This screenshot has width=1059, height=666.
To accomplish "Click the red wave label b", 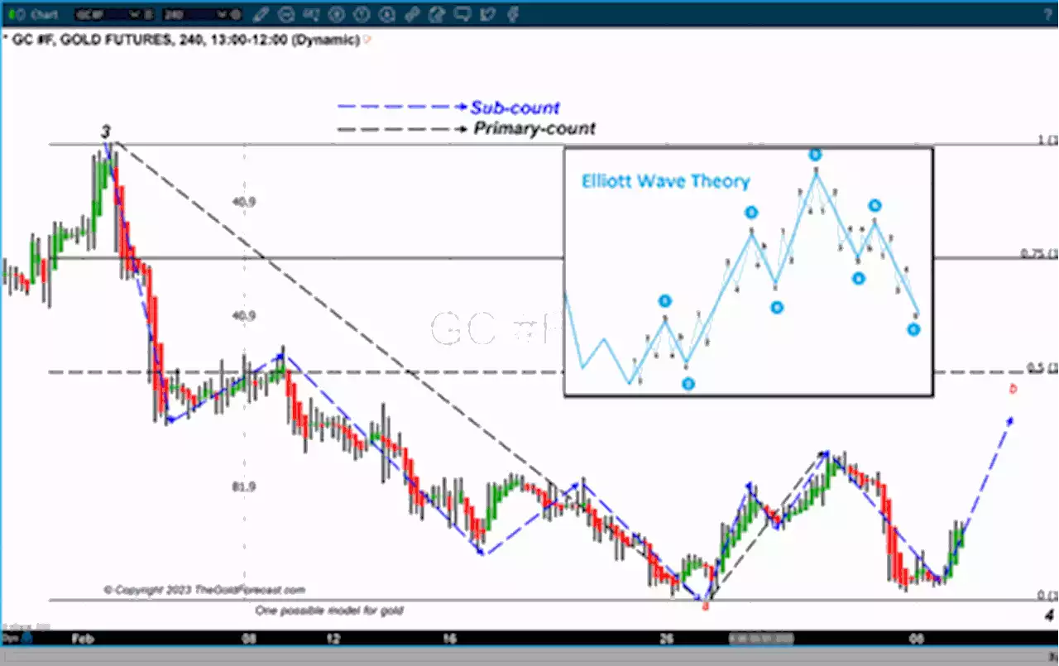I will [1013, 389].
